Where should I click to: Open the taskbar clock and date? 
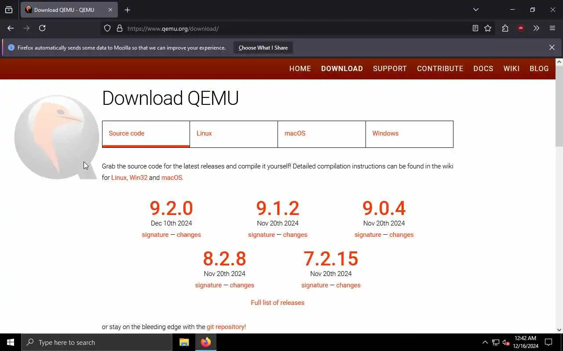(525, 342)
